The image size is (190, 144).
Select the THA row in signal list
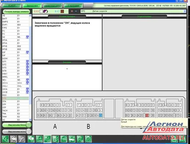coord(15,114)
